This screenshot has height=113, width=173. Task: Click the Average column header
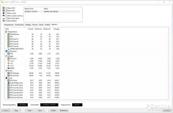[x=56, y=29]
